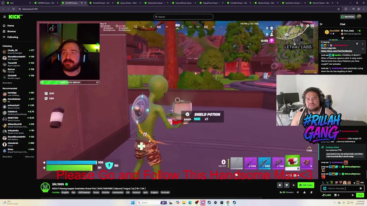This screenshot has height=206, width=367.
Task: Open the chat shop icon
Action: click(335, 195)
